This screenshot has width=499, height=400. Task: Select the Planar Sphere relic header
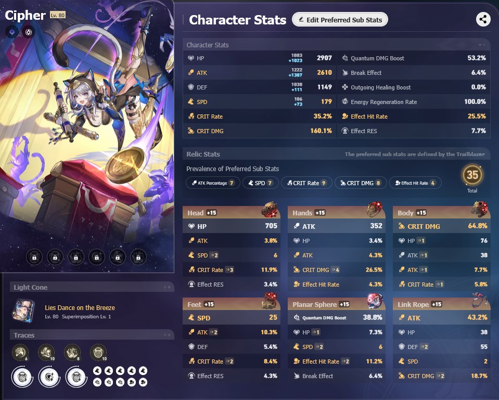click(x=336, y=304)
